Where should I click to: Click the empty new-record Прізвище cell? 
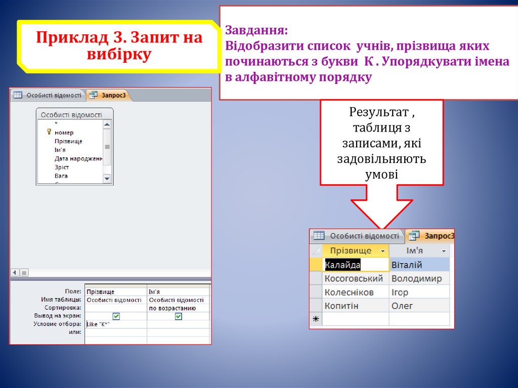(x=356, y=319)
